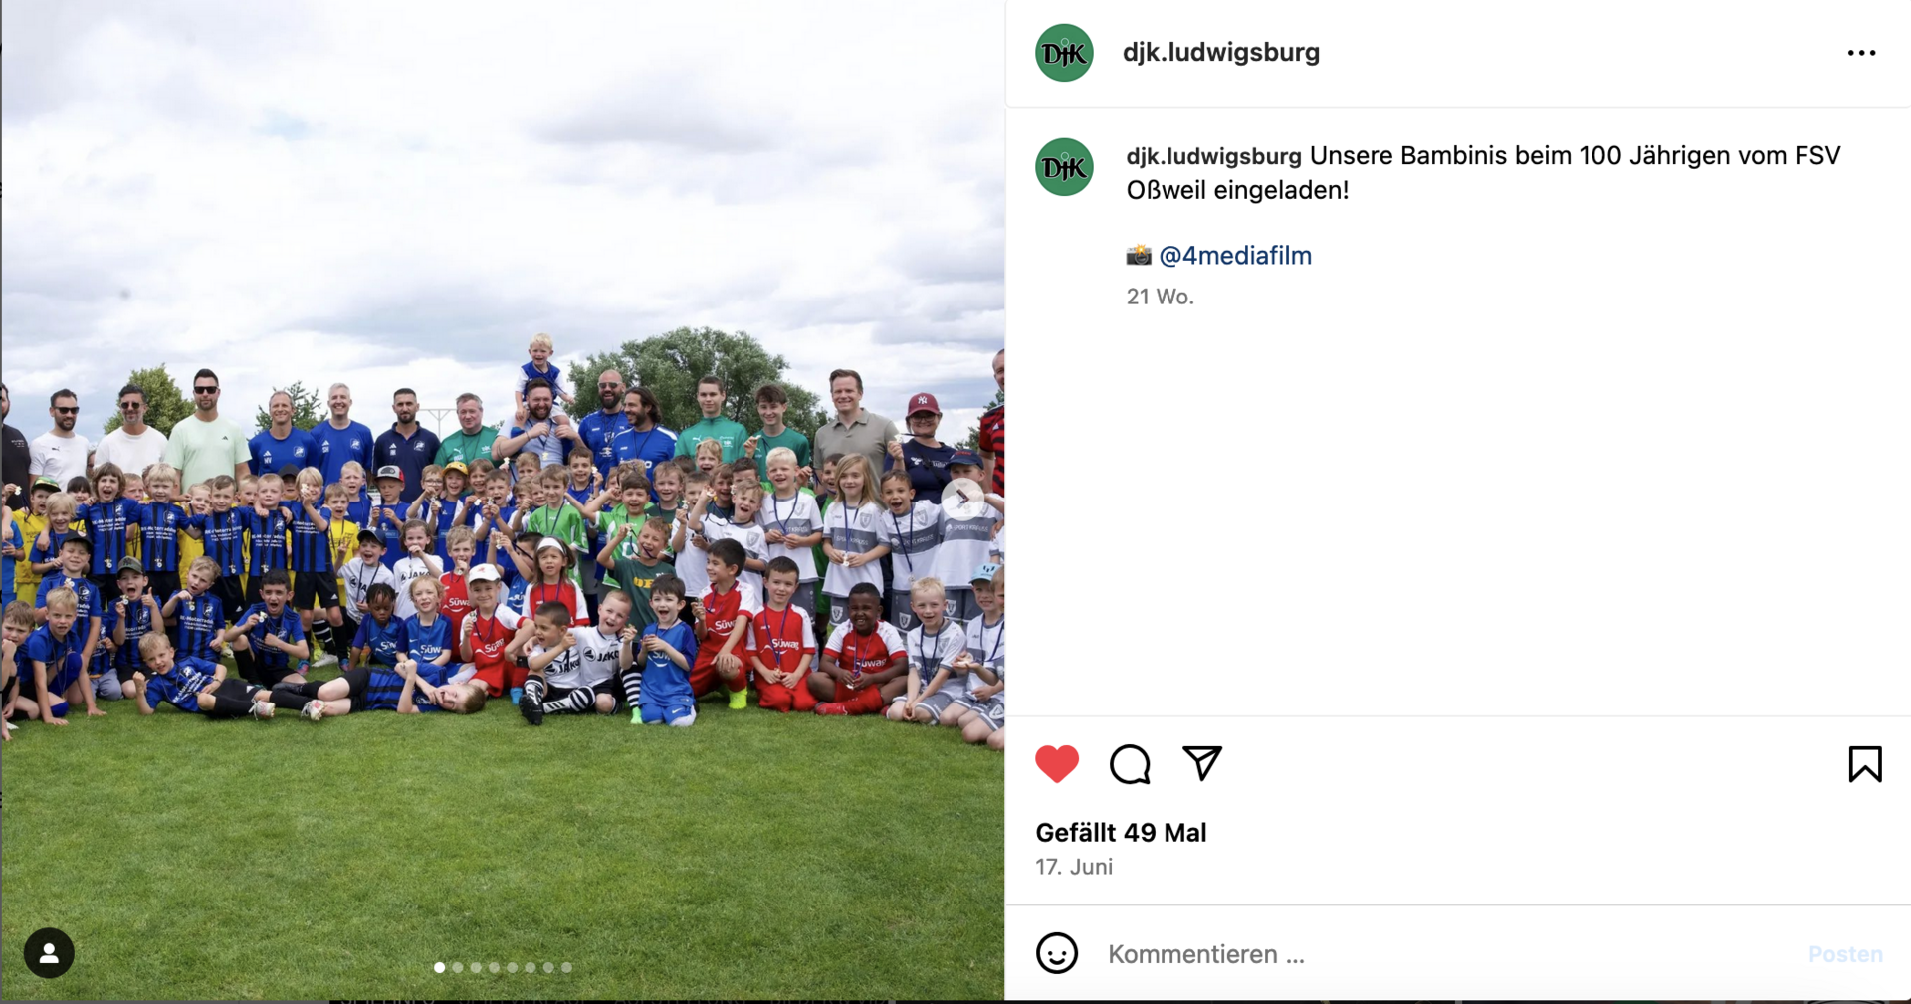
Task: Open the @4mediafilm mention link
Action: 1235,256
